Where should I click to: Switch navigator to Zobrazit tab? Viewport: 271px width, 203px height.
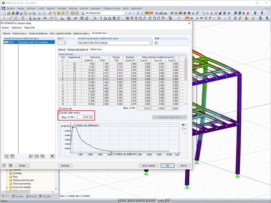coord(17,197)
